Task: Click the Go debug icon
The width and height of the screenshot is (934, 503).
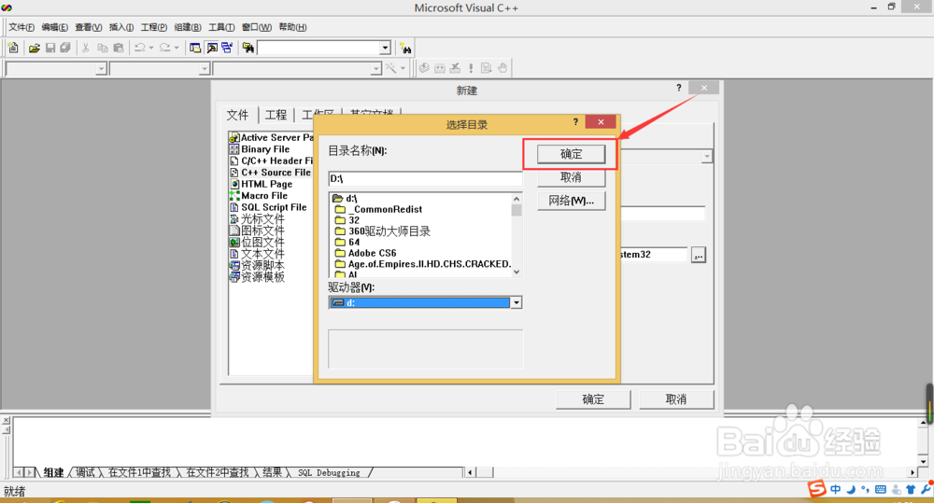Action: [x=486, y=68]
